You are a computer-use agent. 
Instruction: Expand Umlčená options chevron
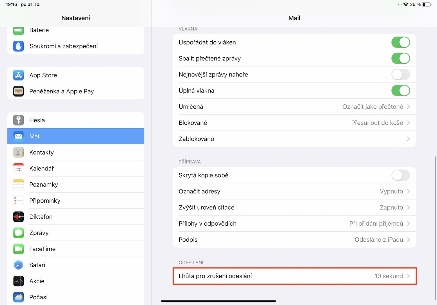click(x=408, y=107)
